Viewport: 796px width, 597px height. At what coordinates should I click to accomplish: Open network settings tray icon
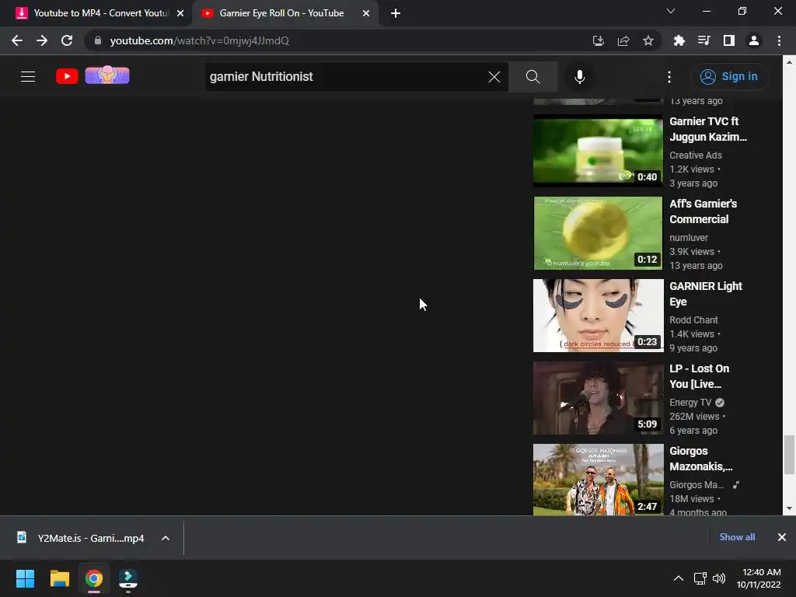(700, 578)
